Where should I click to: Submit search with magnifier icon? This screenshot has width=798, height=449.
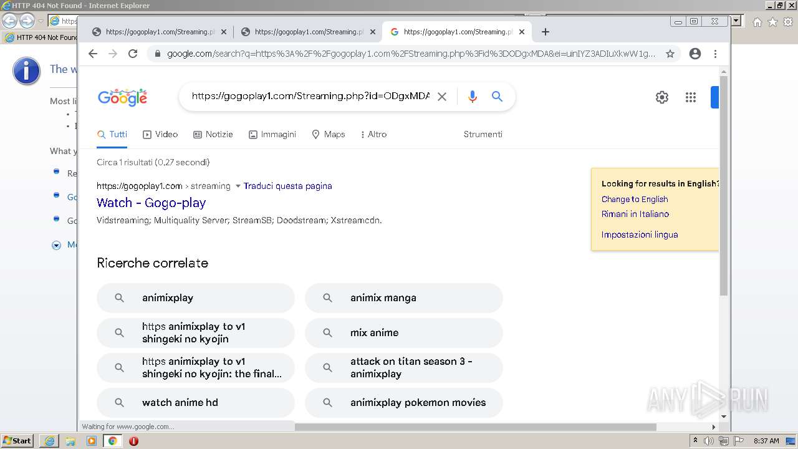pyautogui.click(x=497, y=97)
